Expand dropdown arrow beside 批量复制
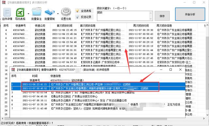Screen dimensions: 209x126 point(58,14)
